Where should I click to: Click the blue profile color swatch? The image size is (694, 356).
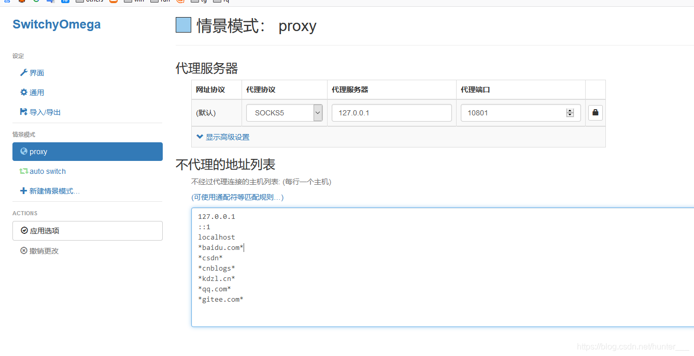(183, 25)
